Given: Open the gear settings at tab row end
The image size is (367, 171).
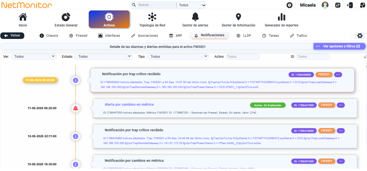Looking at the screenshot, I should [x=360, y=36].
